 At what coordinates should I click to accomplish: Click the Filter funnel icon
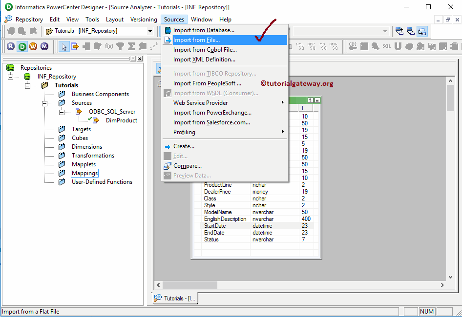tap(120, 46)
